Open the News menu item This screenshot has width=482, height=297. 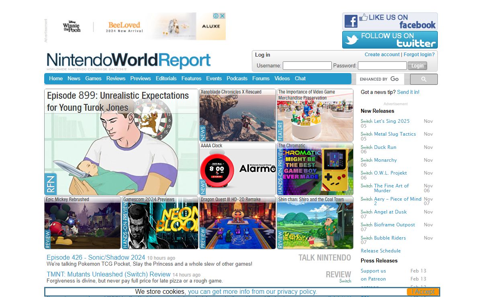(x=74, y=79)
